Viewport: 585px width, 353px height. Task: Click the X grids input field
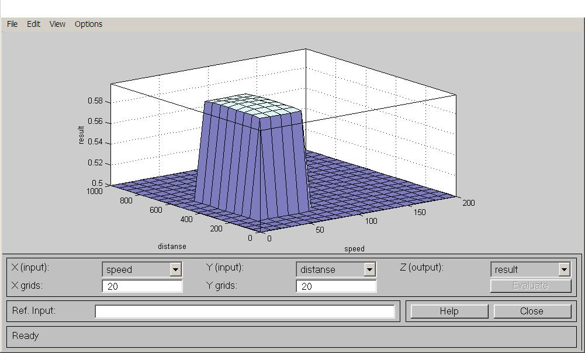pyautogui.click(x=142, y=286)
